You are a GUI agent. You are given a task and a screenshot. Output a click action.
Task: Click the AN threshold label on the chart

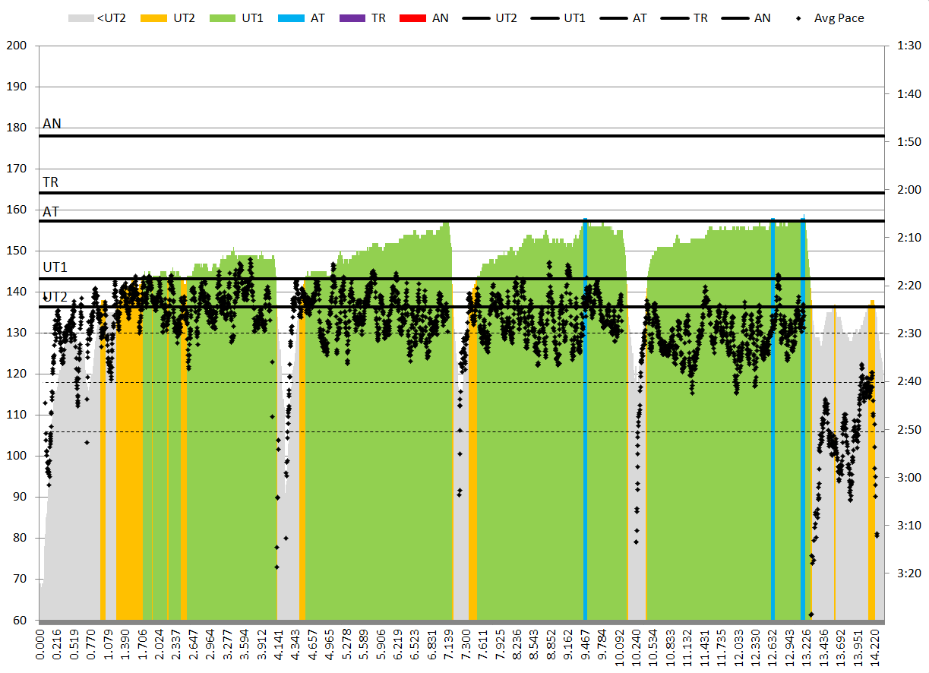pyautogui.click(x=52, y=124)
